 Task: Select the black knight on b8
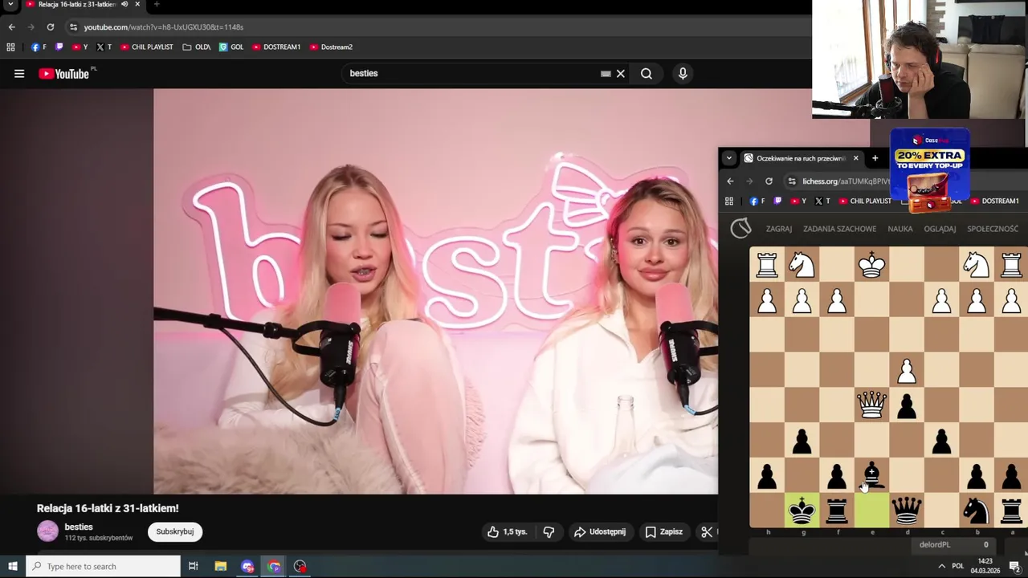[x=977, y=509]
